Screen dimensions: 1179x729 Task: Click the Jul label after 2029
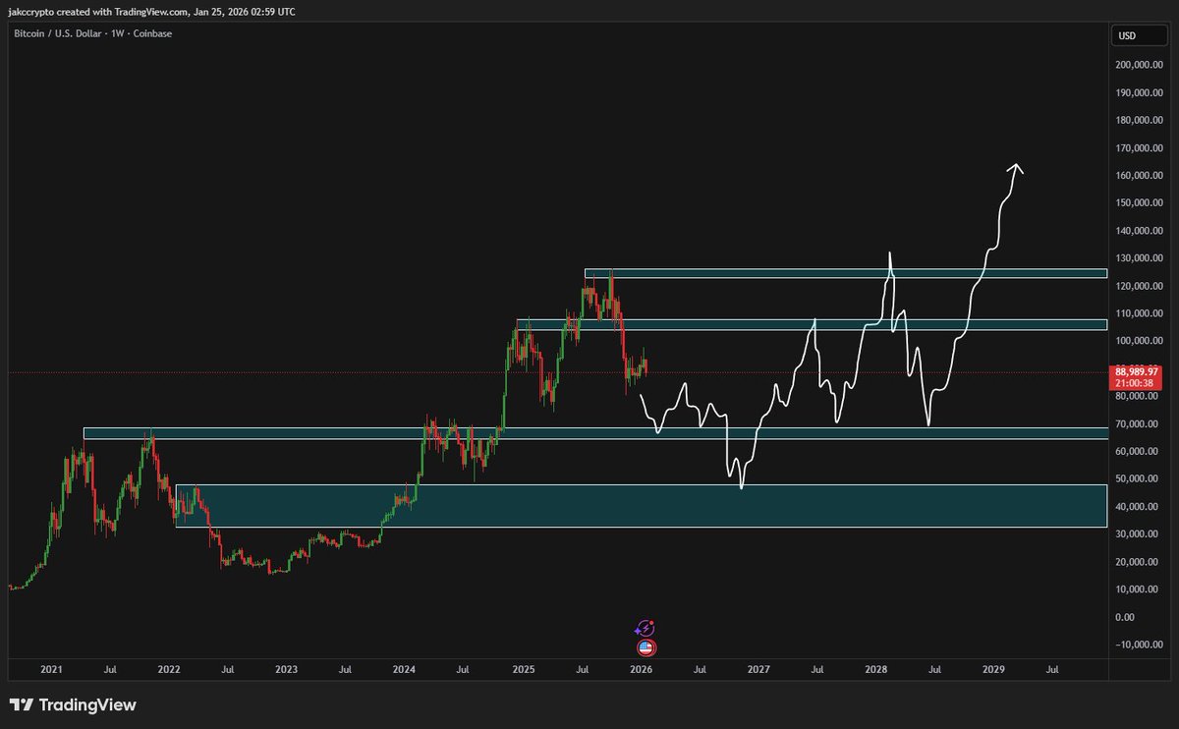click(x=1052, y=669)
